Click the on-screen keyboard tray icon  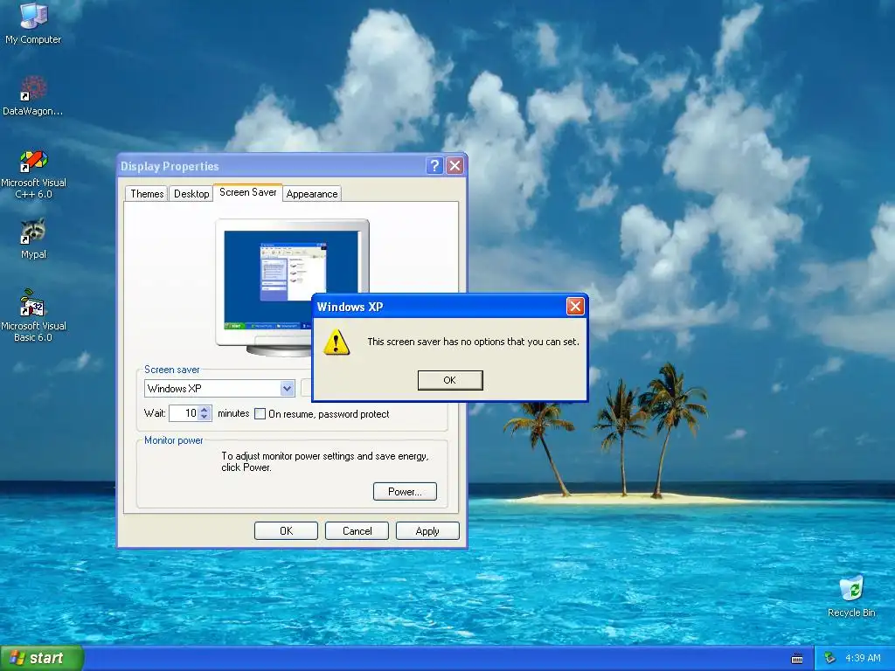click(x=797, y=659)
